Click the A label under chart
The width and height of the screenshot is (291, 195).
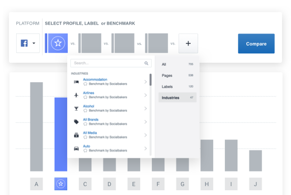click(36, 184)
